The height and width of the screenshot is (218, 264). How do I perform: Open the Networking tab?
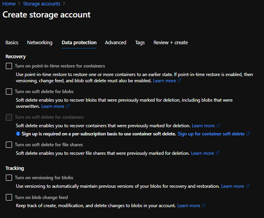tap(39, 42)
